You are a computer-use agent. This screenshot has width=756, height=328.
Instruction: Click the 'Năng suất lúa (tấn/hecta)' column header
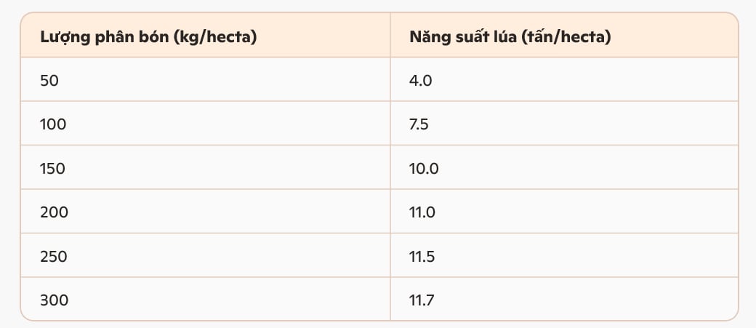[x=564, y=35]
